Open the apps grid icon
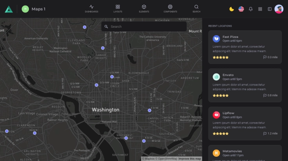The image size is (288, 161). tap(260, 9)
